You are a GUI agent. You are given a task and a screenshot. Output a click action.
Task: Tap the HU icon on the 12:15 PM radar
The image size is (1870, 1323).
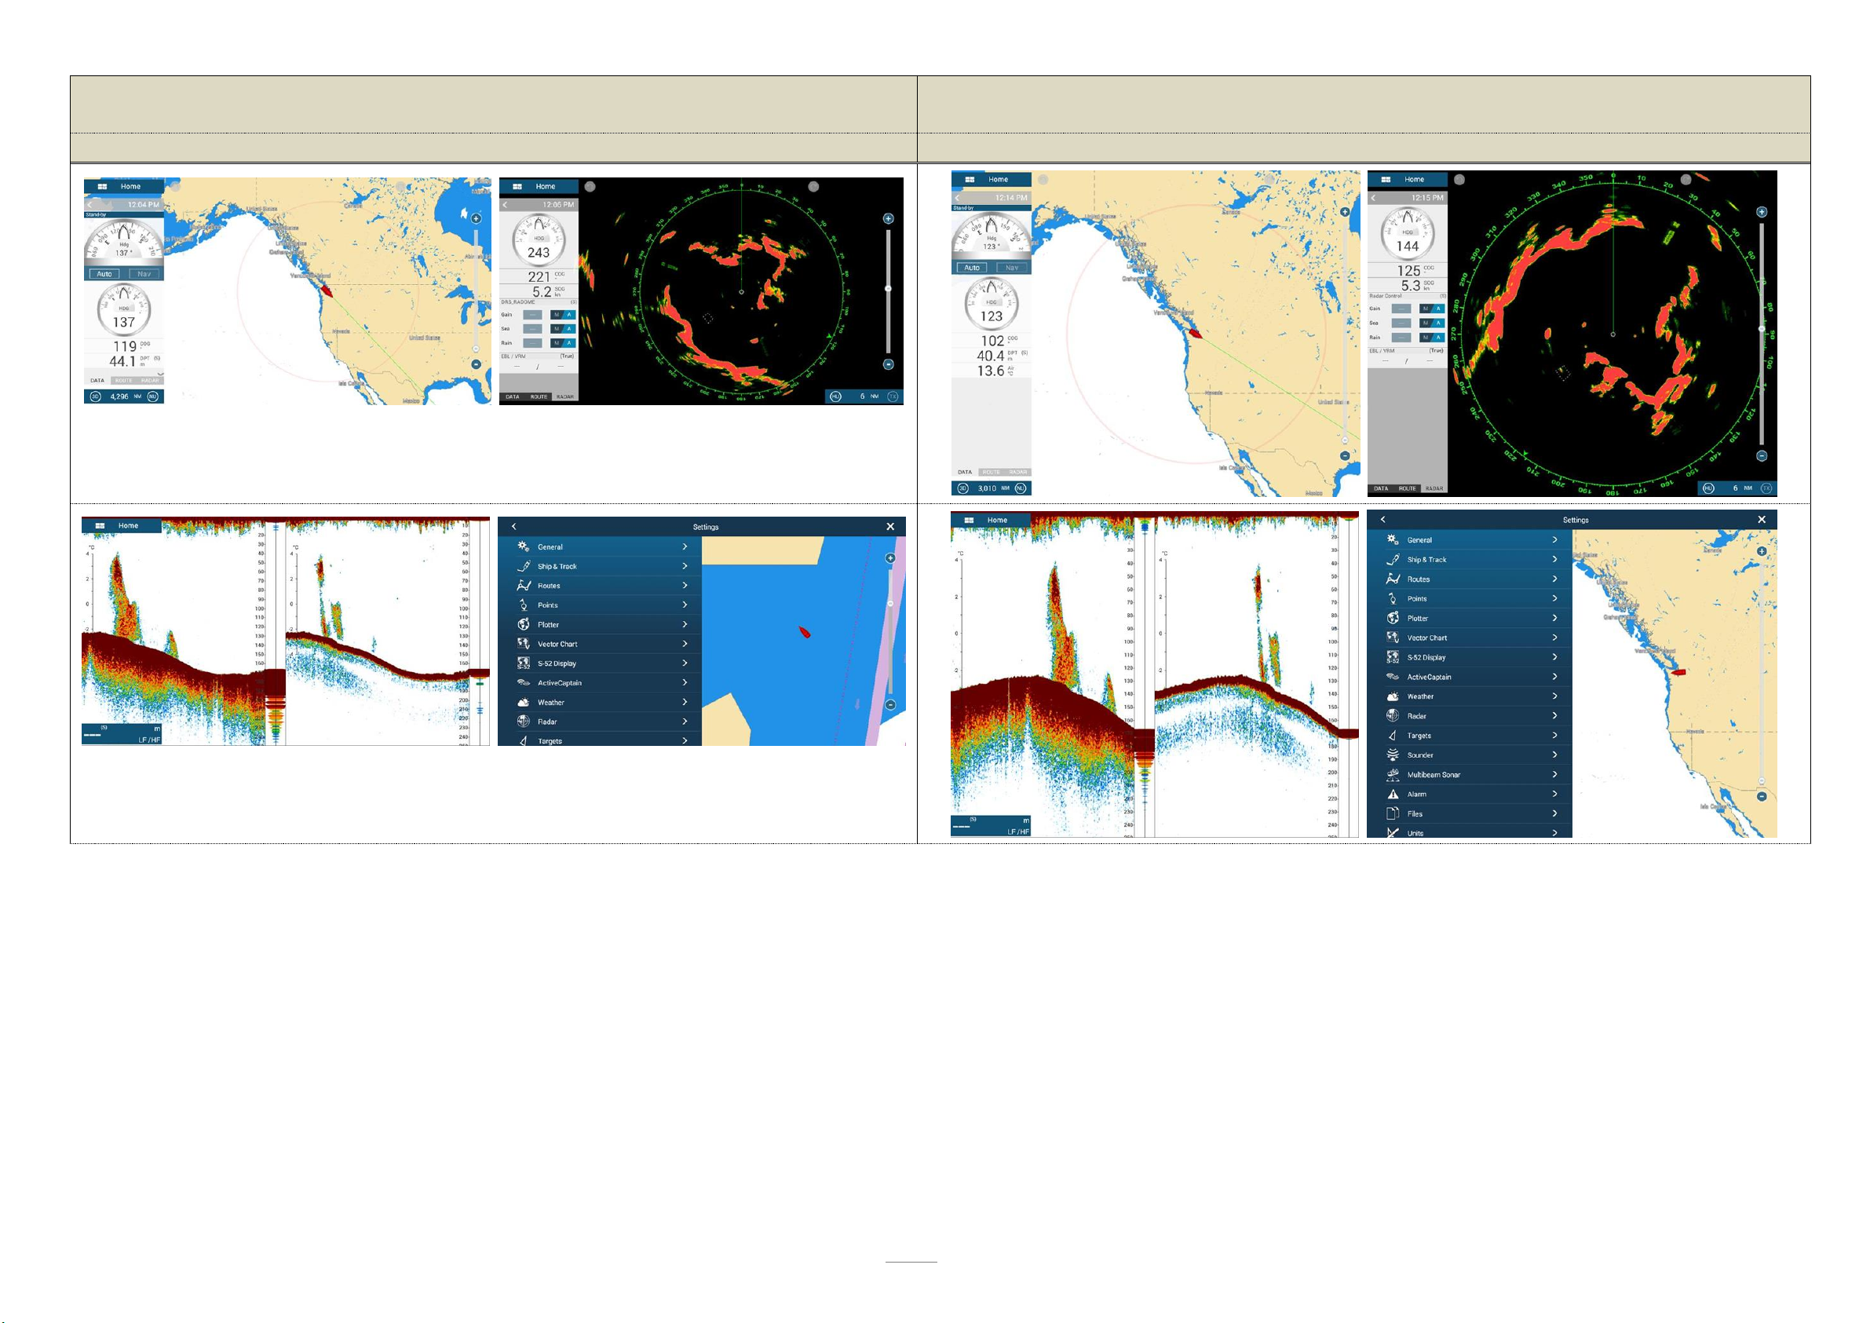[1709, 488]
